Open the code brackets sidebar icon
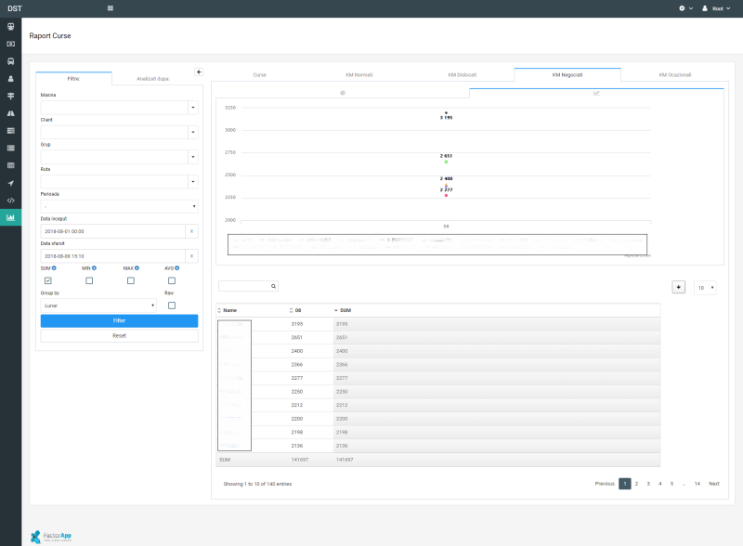 pos(10,200)
